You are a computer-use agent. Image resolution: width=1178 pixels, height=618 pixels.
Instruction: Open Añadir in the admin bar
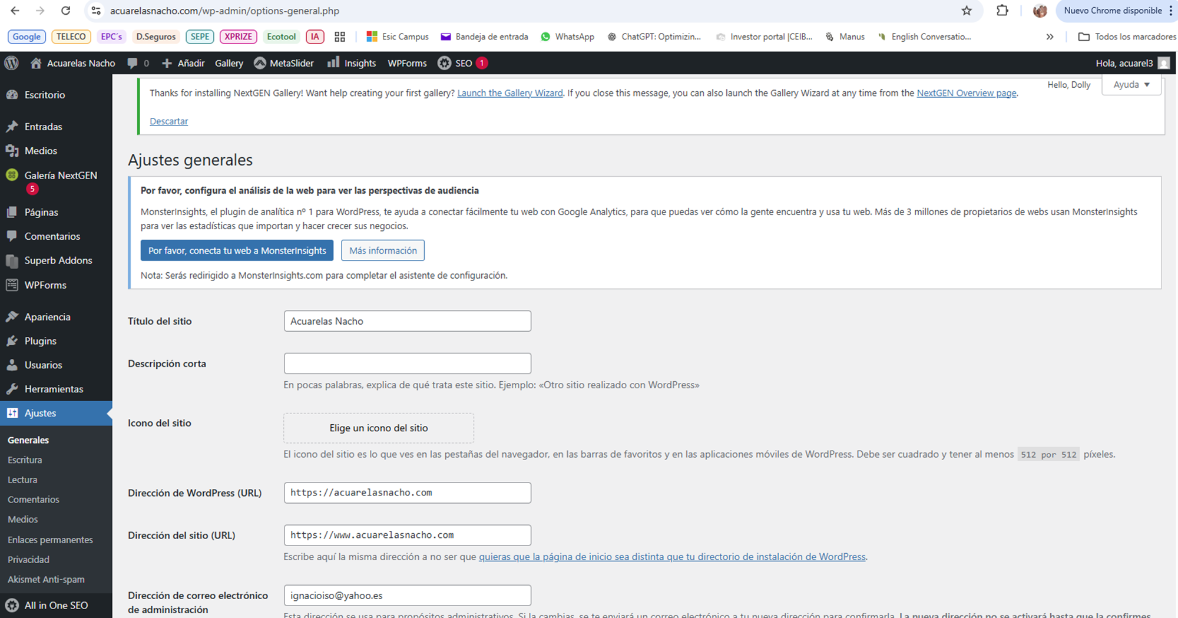point(183,63)
